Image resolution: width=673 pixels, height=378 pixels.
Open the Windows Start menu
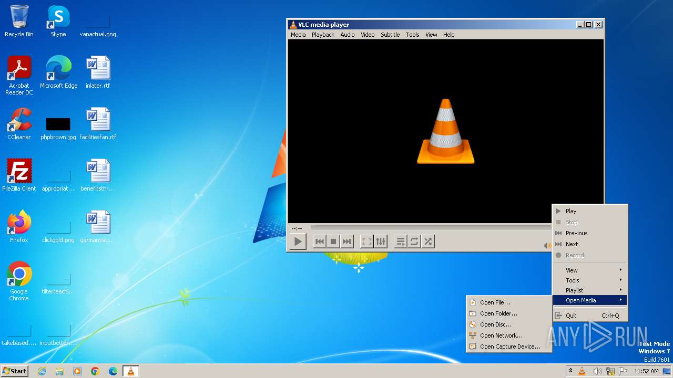pyautogui.click(x=15, y=371)
